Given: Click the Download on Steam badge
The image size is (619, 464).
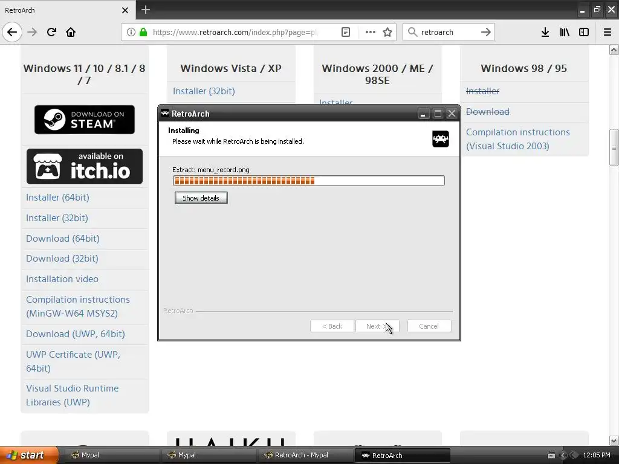Looking at the screenshot, I should tap(85, 120).
